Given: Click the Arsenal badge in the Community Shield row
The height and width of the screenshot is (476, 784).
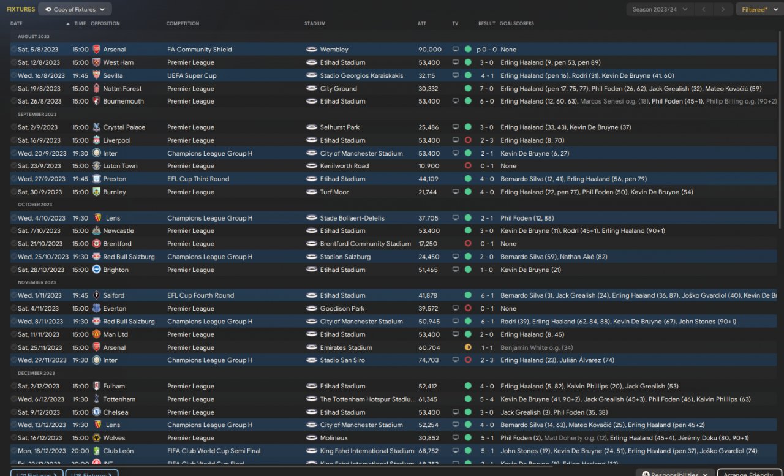Looking at the screenshot, I should (96, 50).
